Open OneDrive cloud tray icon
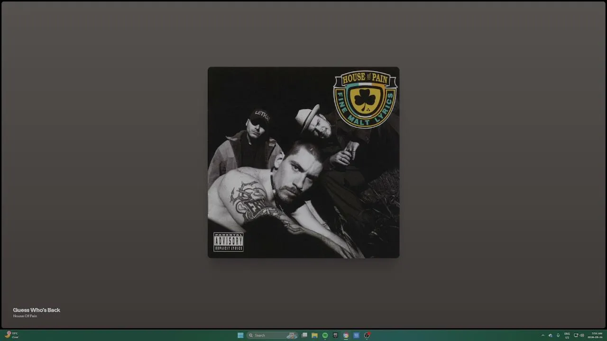Screen dimensions: 607x341 click(x=550, y=335)
